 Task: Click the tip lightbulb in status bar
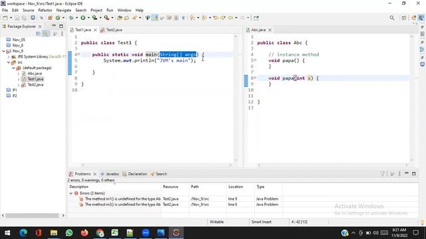(422, 222)
